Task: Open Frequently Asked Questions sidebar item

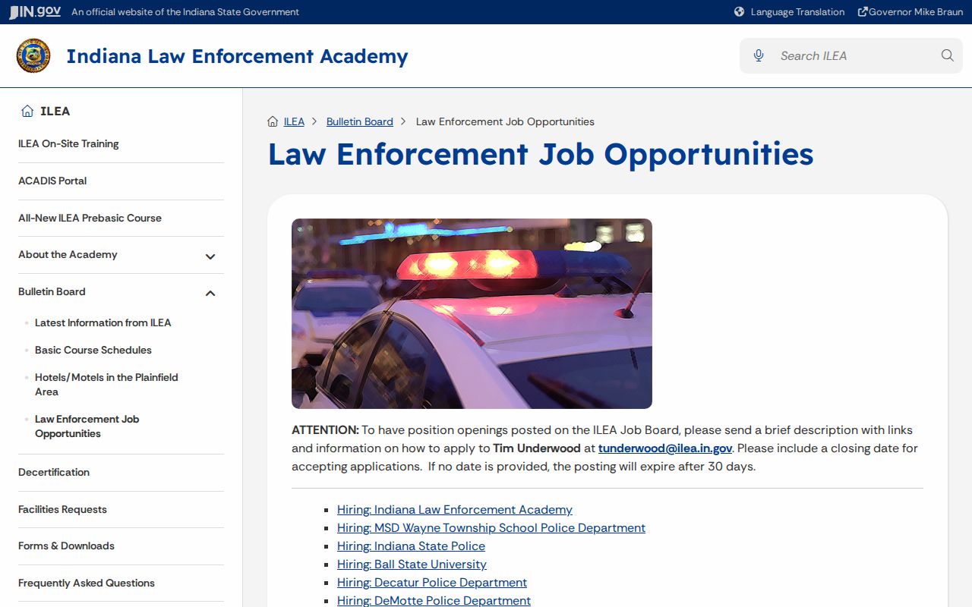Action: pos(87,583)
